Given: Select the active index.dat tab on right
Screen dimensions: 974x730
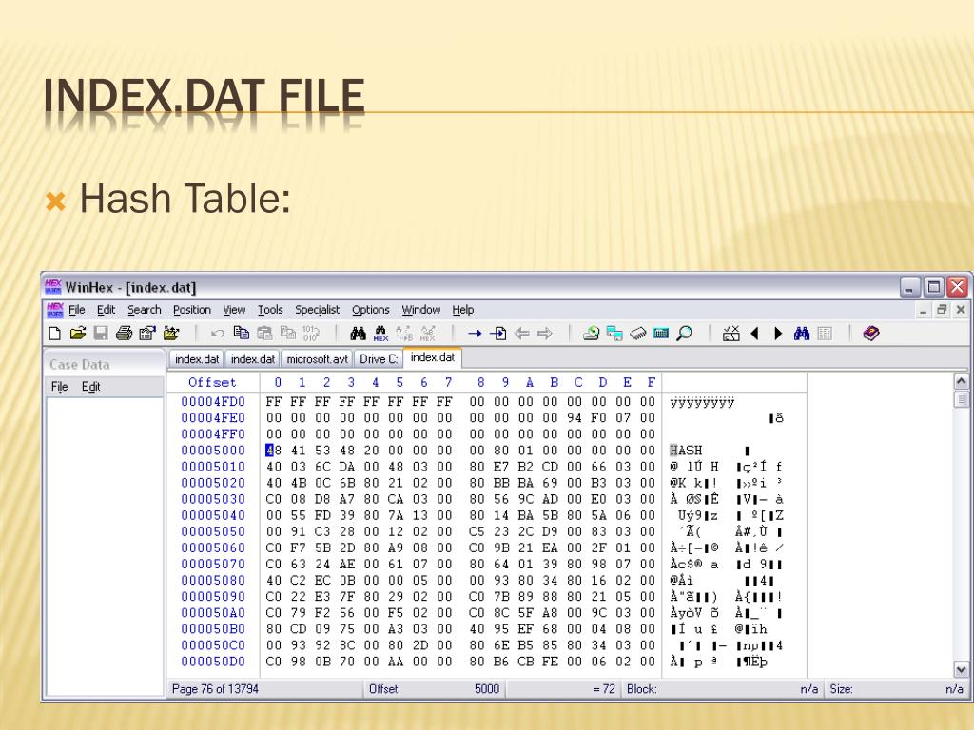Looking at the screenshot, I should tap(433, 357).
